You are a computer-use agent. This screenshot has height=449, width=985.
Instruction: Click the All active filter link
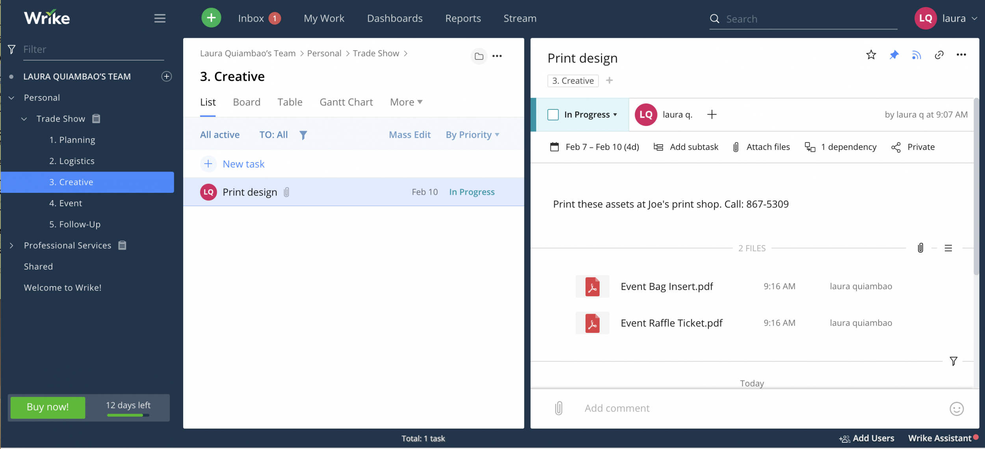click(x=219, y=135)
